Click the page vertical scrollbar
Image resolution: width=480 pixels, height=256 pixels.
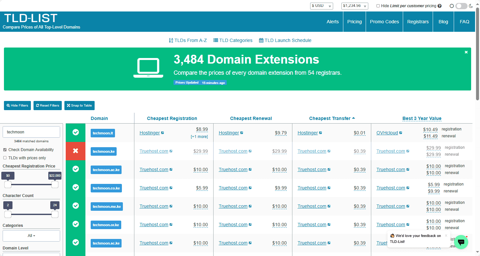click(478, 53)
